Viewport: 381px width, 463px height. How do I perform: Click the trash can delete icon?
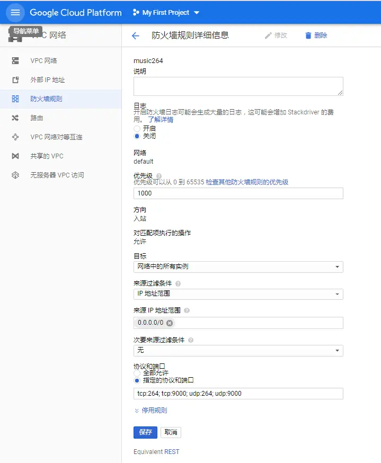(308, 35)
